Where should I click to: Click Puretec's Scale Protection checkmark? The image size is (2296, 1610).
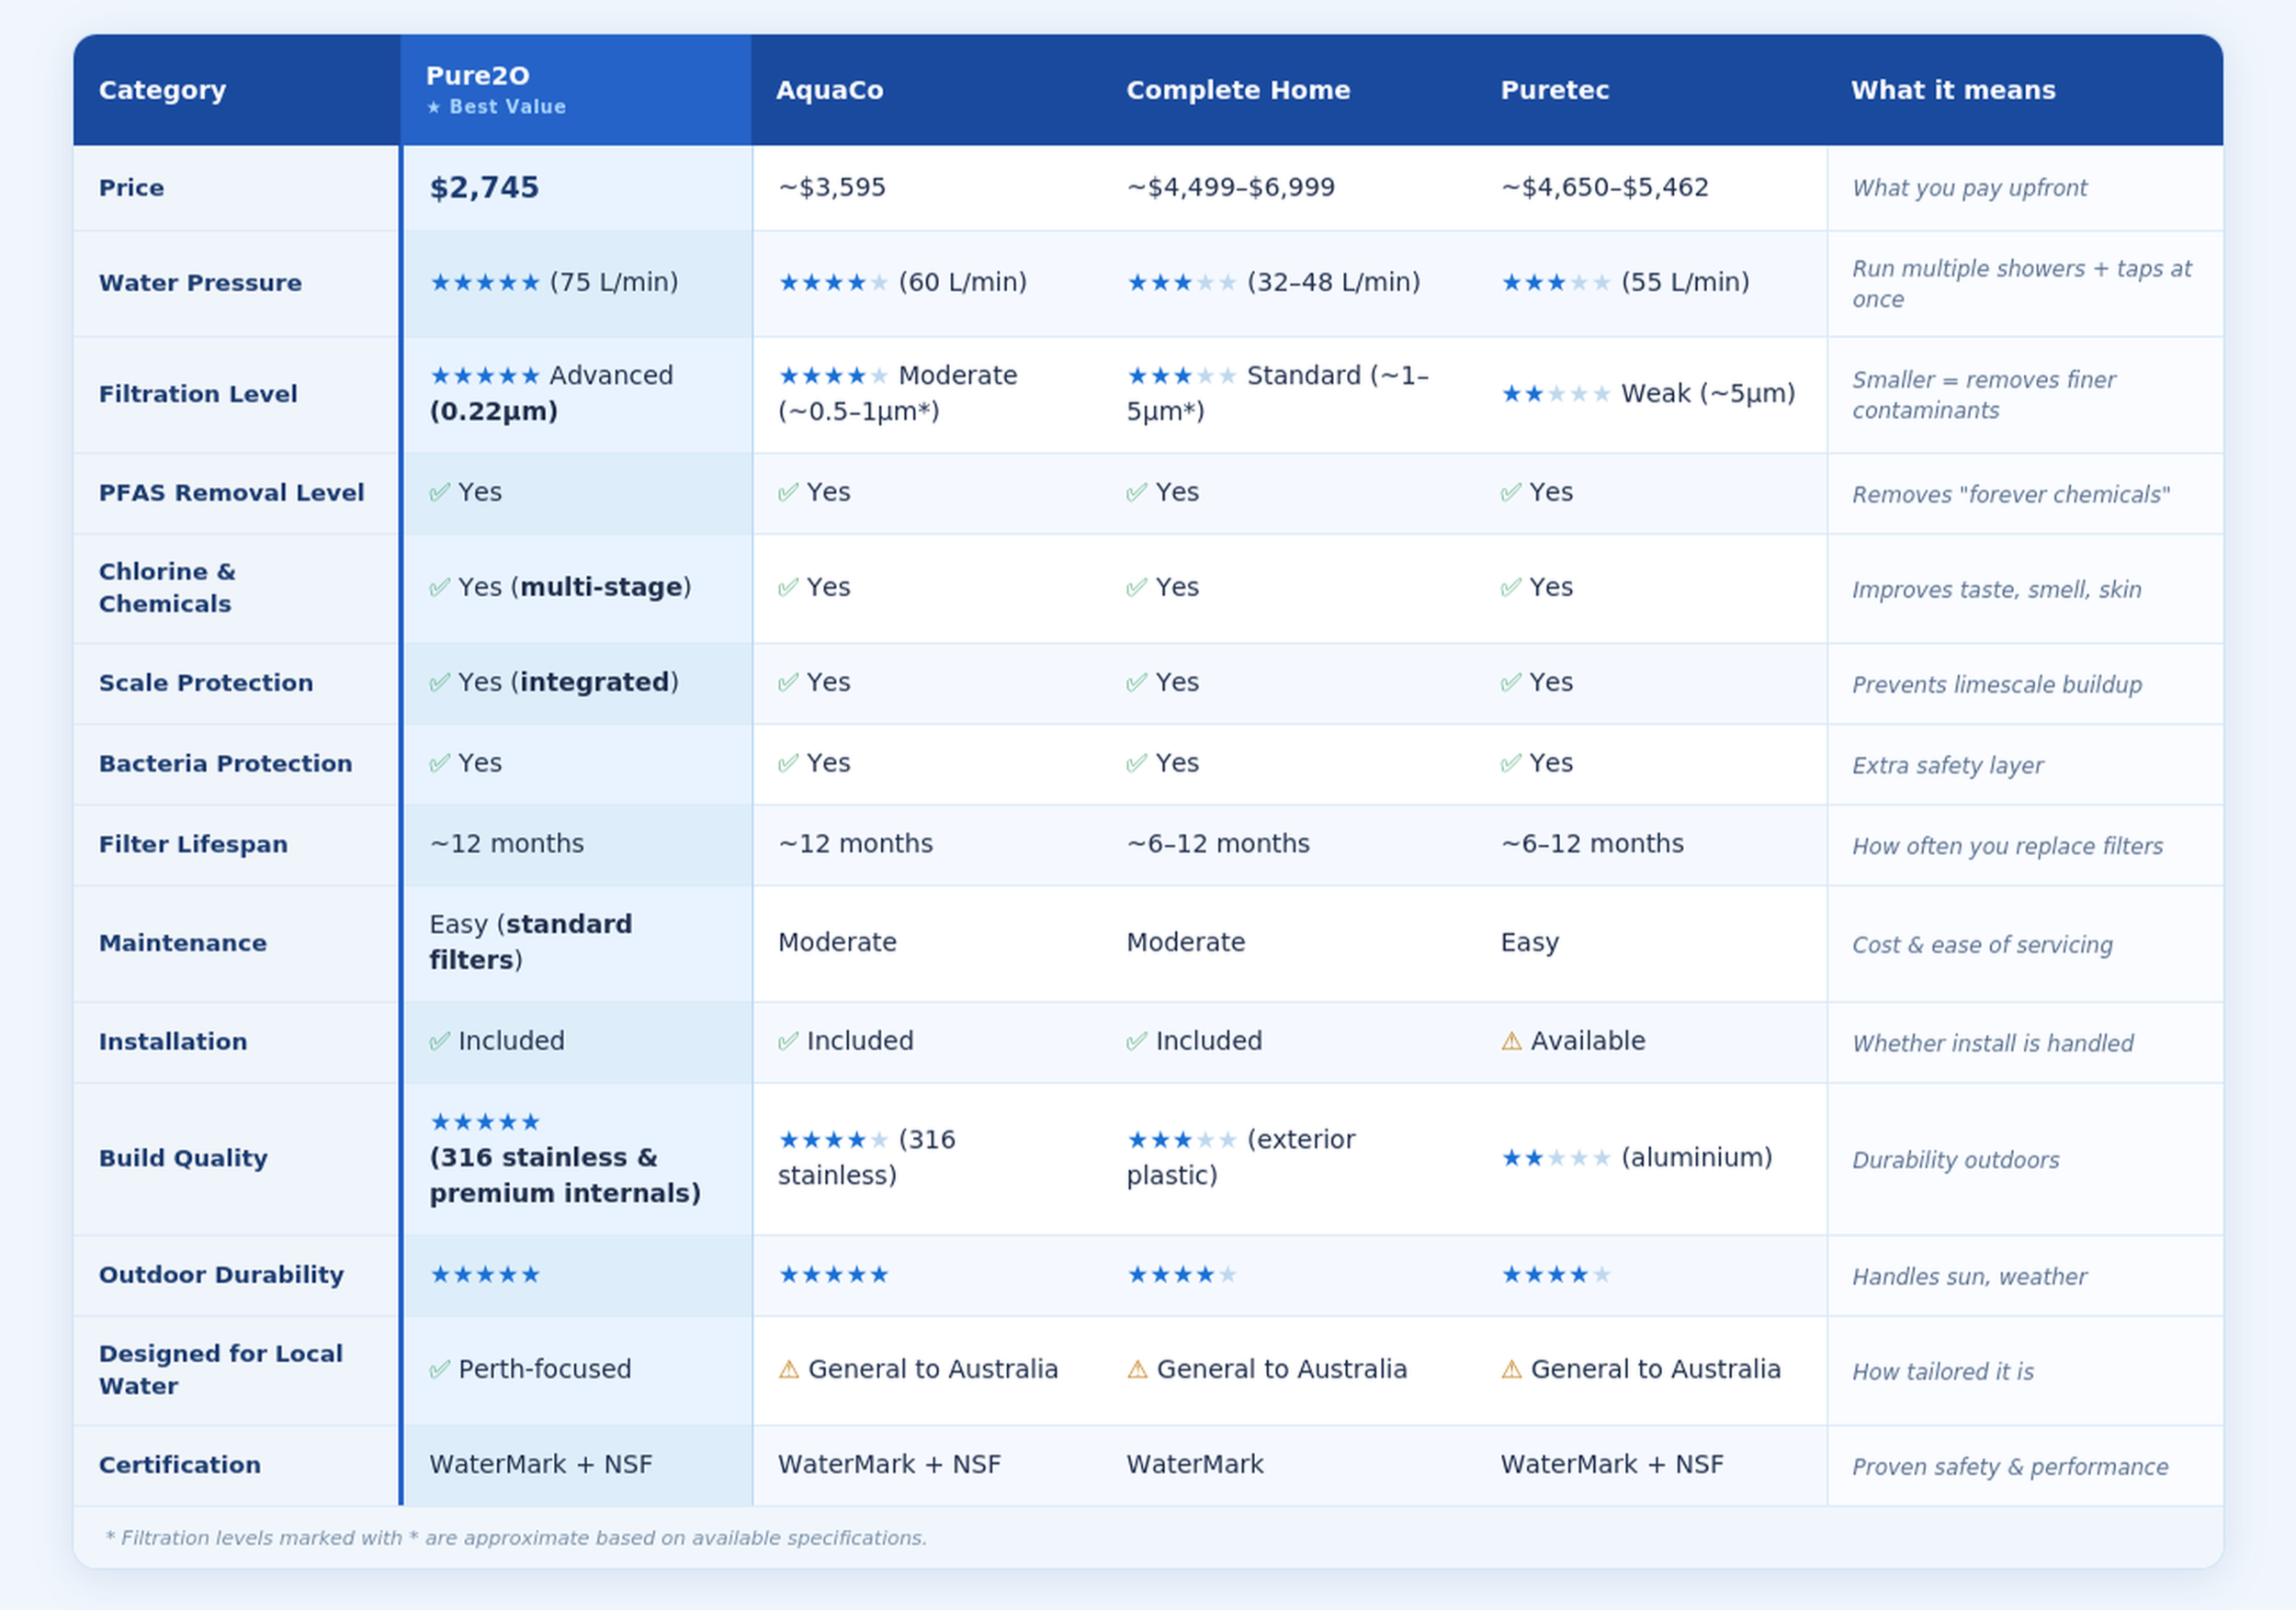(x=1510, y=682)
